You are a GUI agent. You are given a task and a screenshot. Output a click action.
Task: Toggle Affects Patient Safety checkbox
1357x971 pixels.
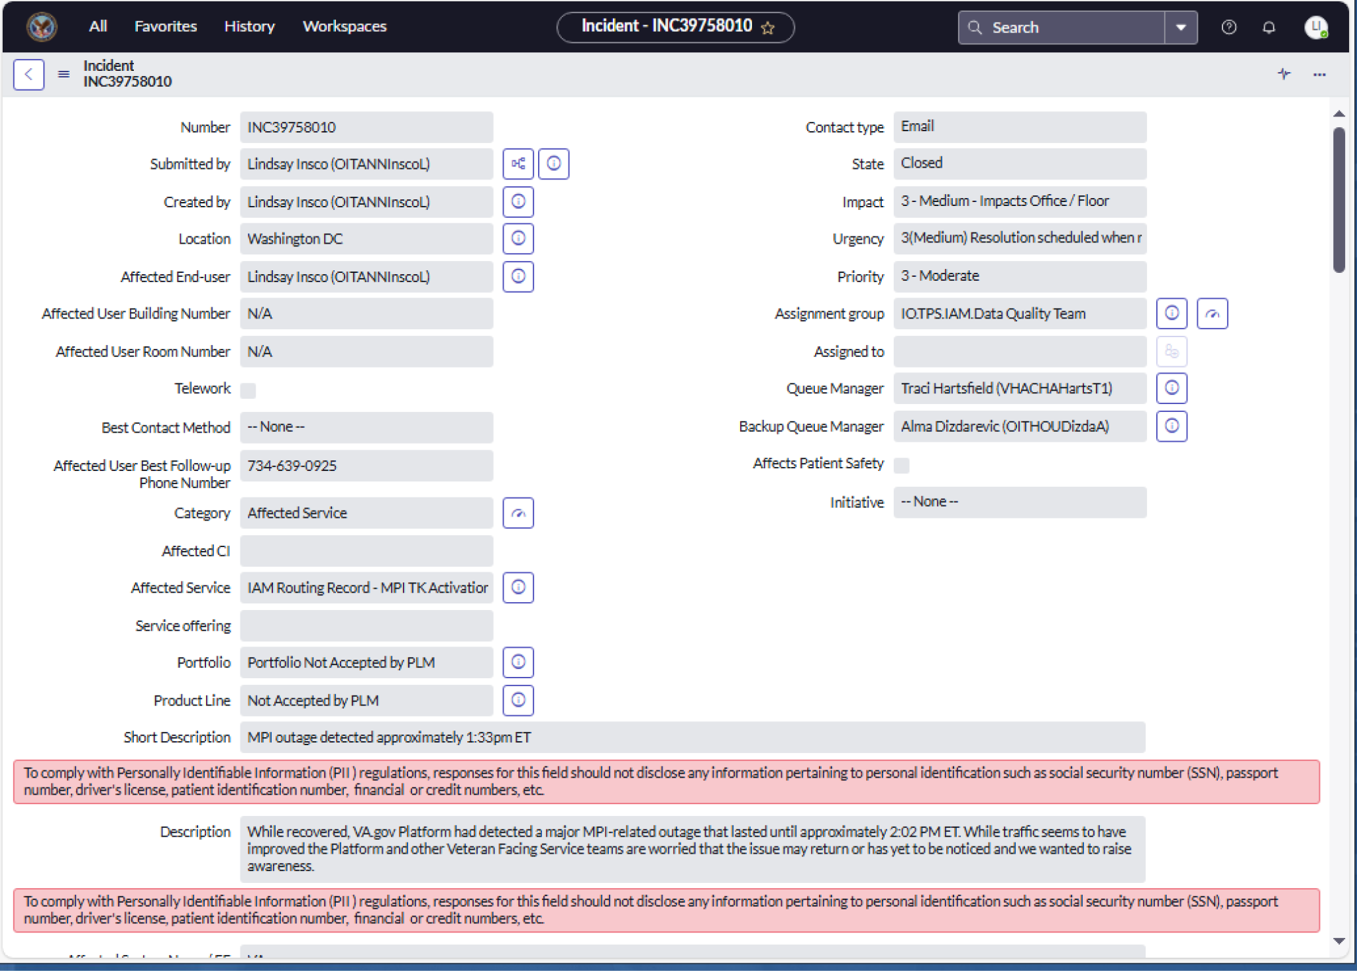tap(901, 465)
